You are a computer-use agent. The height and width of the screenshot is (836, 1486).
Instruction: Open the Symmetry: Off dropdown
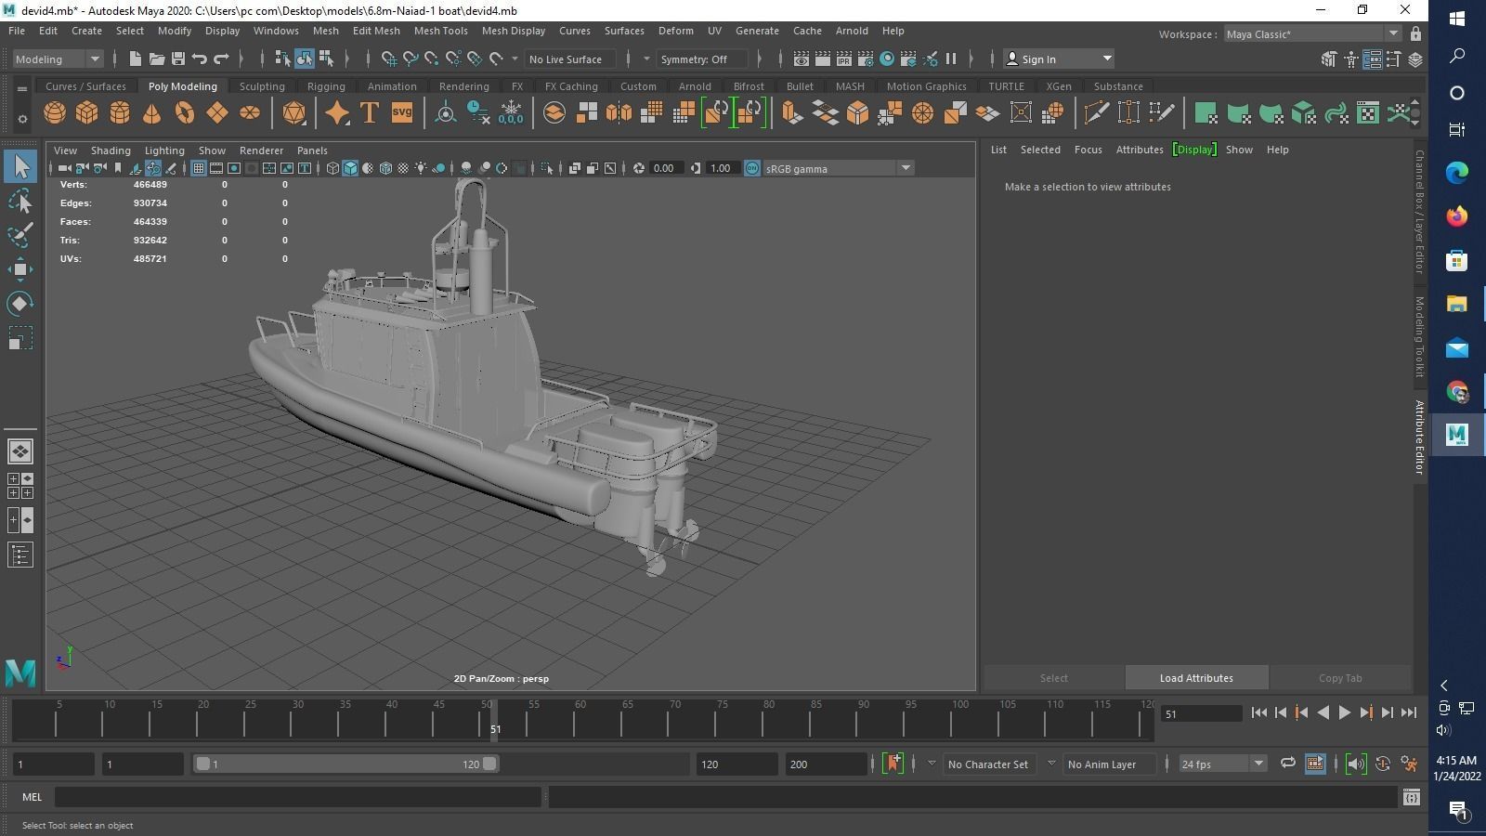pyautogui.click(x=702, y=59)
